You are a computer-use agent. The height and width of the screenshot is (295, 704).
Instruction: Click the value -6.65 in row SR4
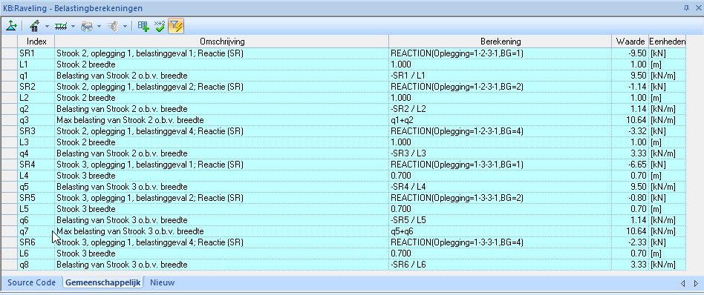point(637,165)
